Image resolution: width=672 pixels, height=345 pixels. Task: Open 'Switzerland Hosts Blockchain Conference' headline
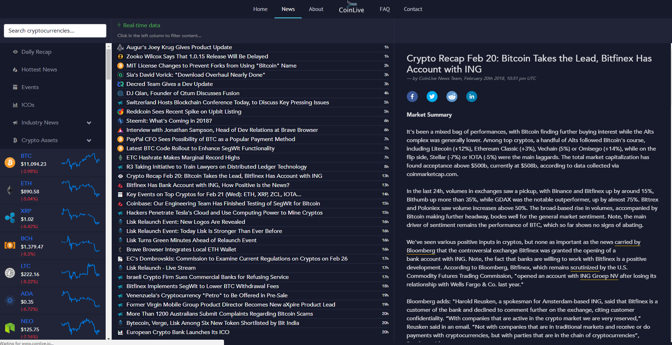point(228,103)
